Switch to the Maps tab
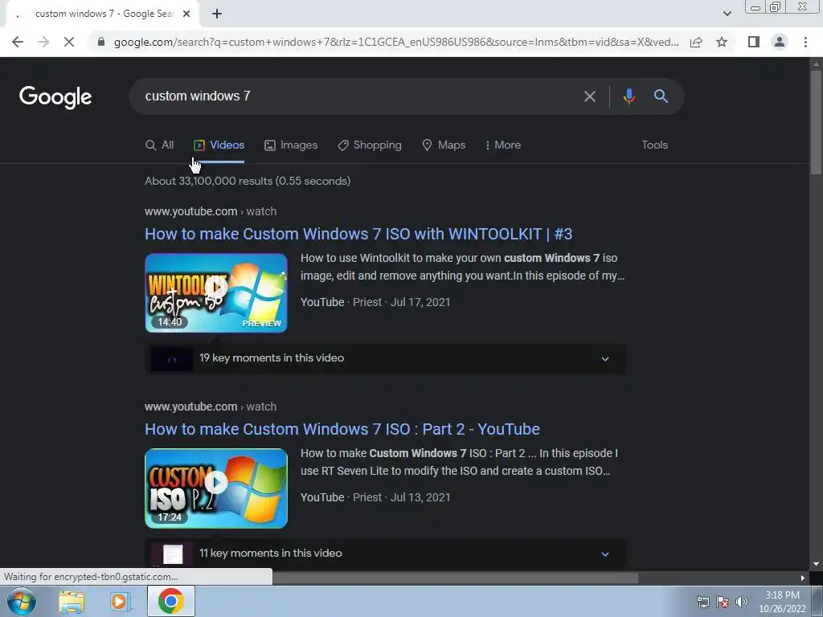The height and width of the screenshot is (617, 823). point(444,145)
